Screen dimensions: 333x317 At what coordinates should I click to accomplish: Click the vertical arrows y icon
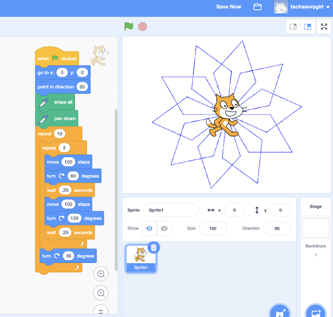(x=257, y=210)
